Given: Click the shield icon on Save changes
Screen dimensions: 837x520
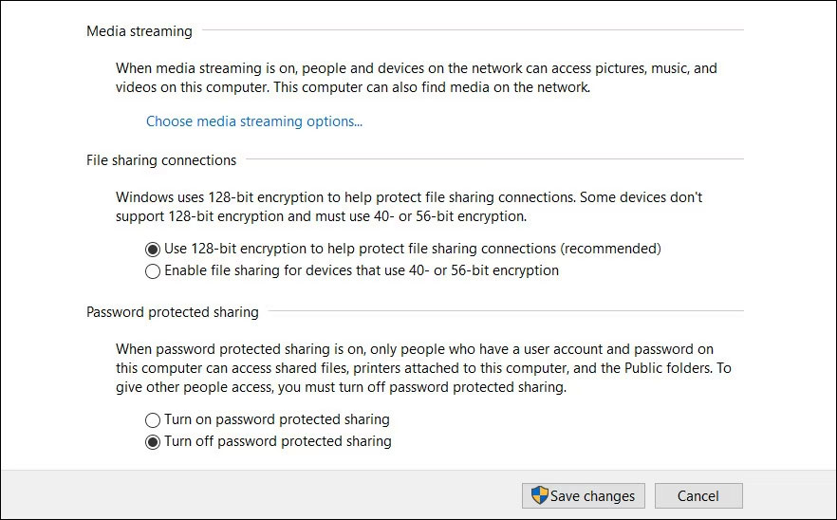Looking at the screenshot, I should point(539,495).
